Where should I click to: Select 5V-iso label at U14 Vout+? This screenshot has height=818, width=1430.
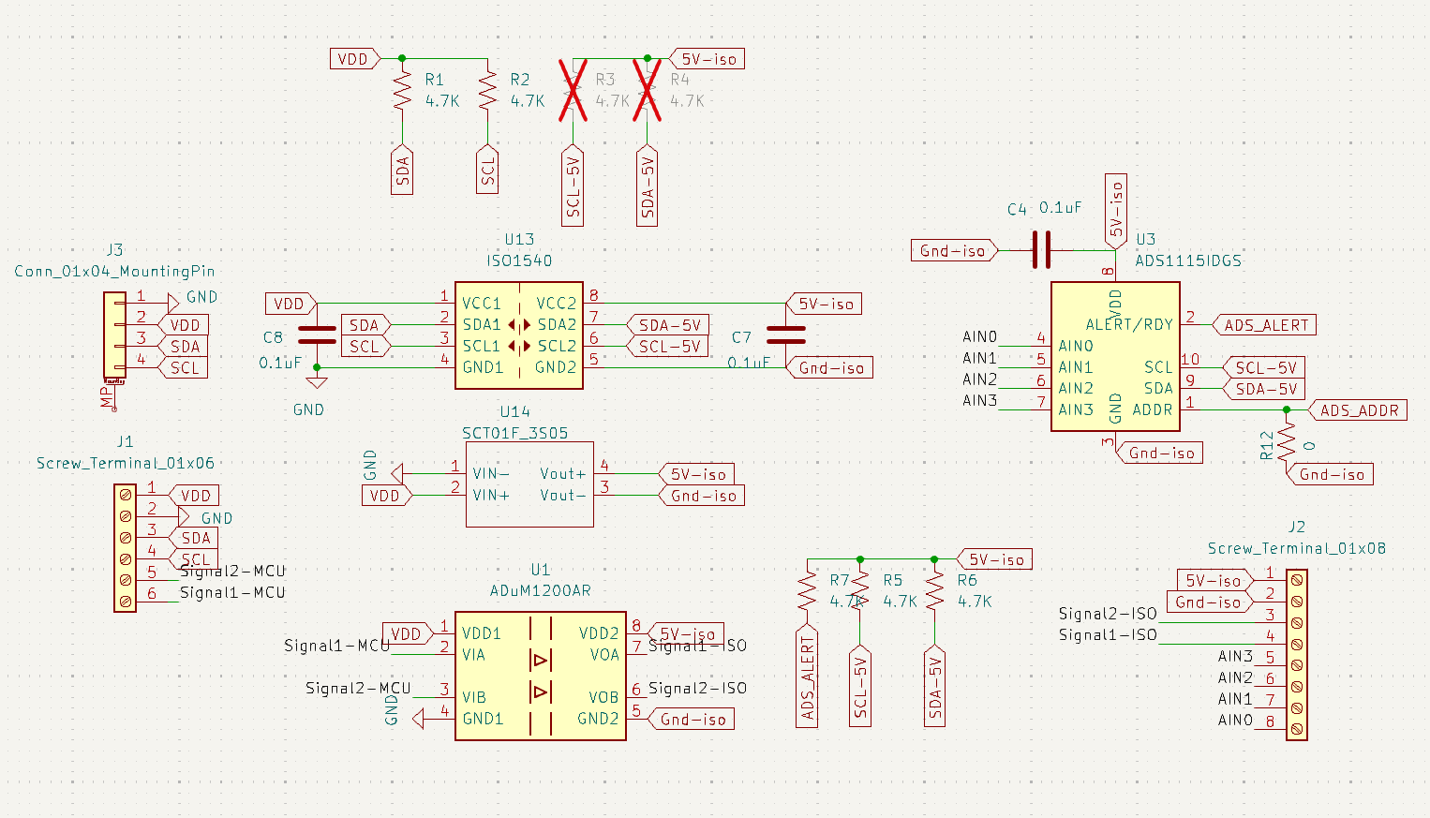(696, 474)
